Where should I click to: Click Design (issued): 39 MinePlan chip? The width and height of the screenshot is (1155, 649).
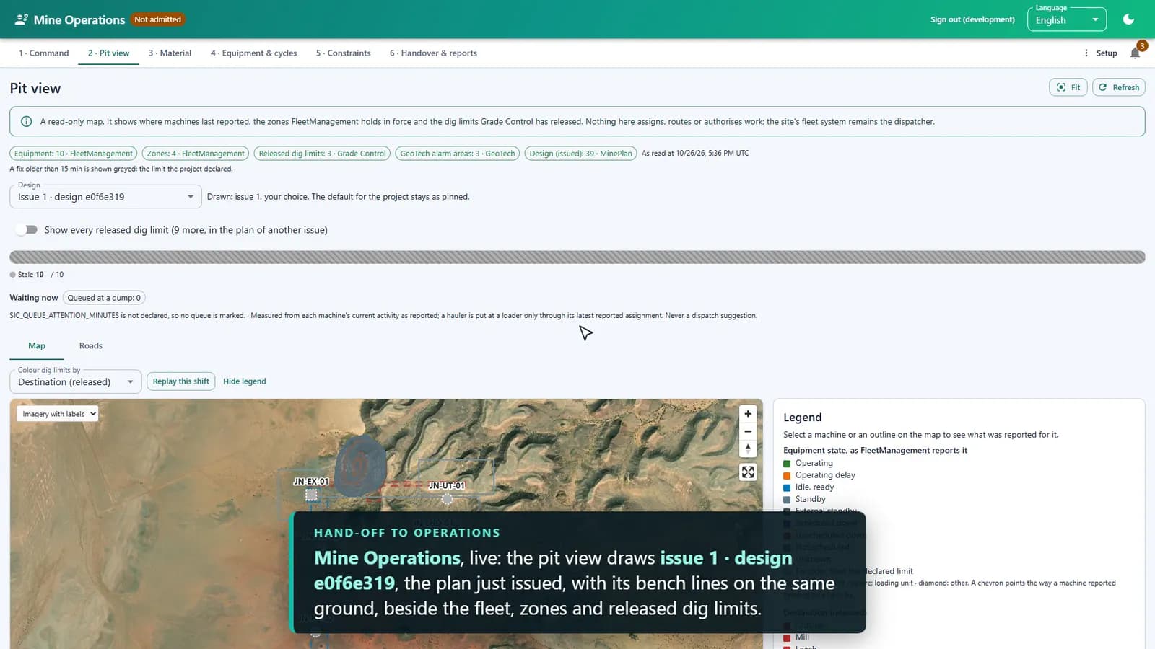click(580, 154)
